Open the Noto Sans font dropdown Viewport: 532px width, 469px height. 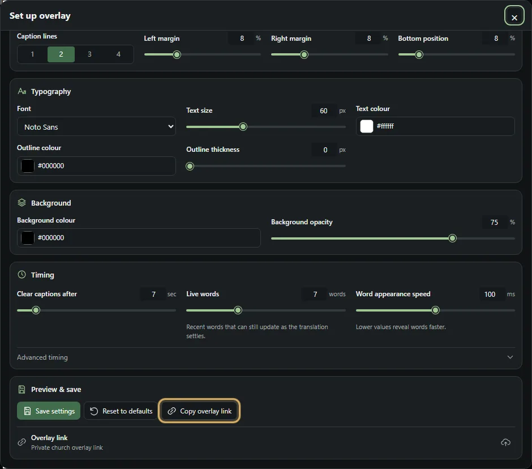pyautogui.click(x=96, y=127)
